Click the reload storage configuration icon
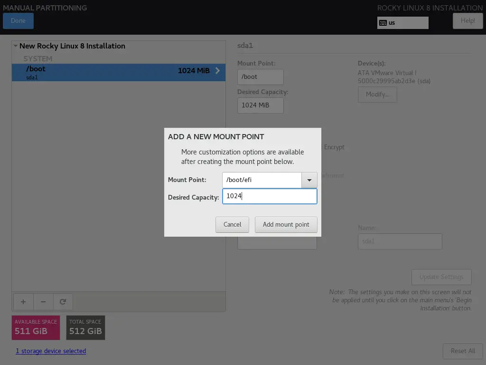 63,302
